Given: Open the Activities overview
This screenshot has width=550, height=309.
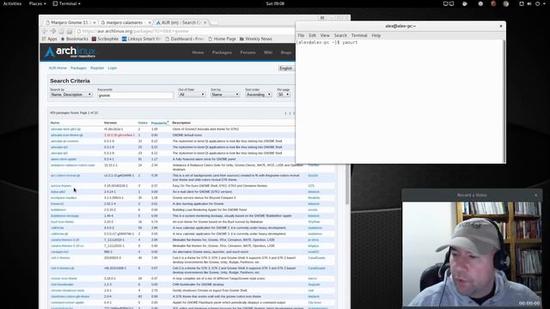Looking at the screenshot, I should [12, 3].
